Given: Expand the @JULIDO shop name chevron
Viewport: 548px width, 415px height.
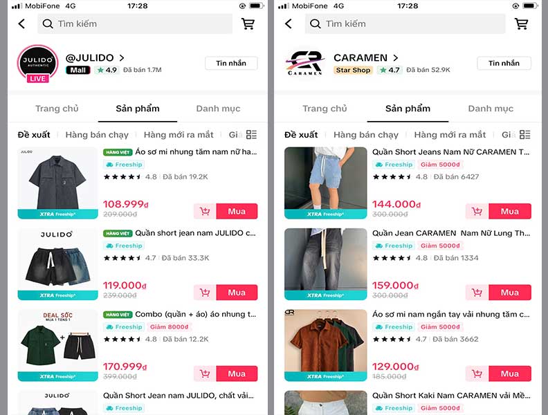Looking at the screenshot, I should click(x=122, y=57).
